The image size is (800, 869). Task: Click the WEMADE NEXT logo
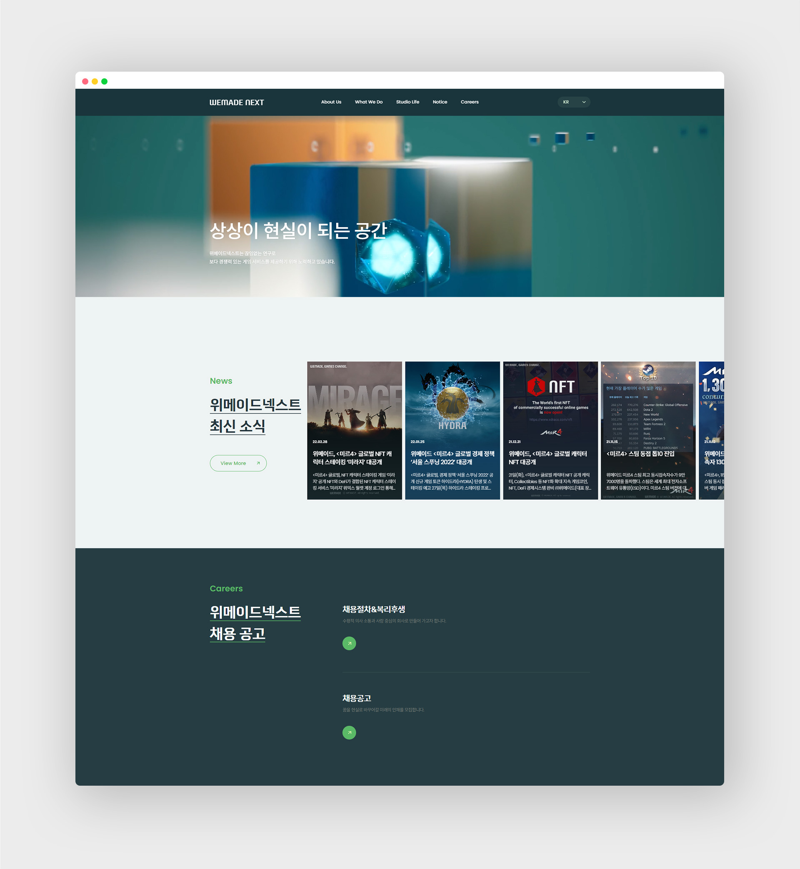coord(236,102)
